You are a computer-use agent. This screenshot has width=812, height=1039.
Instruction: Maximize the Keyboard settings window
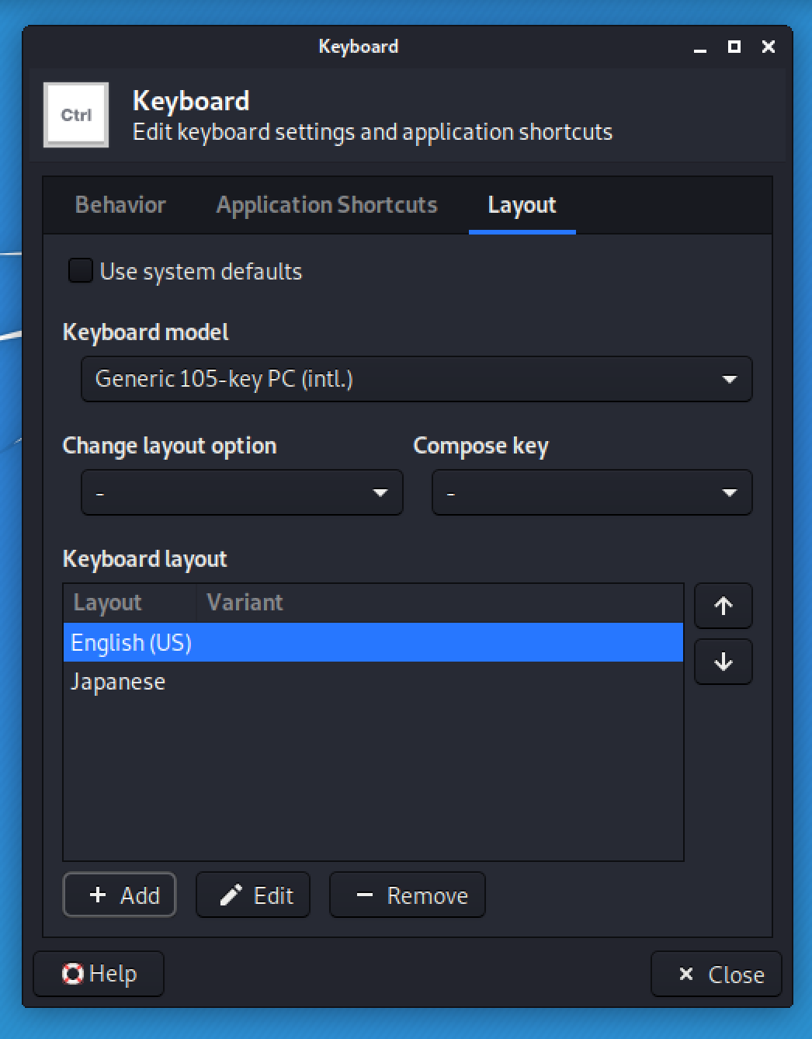[734, 47]
